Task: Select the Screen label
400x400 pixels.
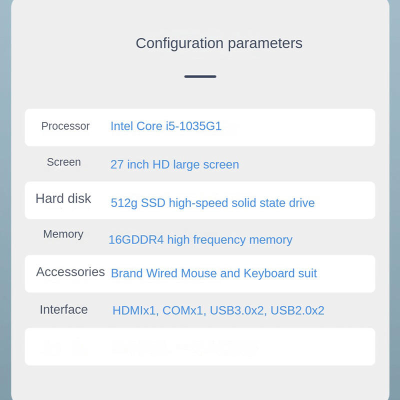Action: [x=63, y=162]
